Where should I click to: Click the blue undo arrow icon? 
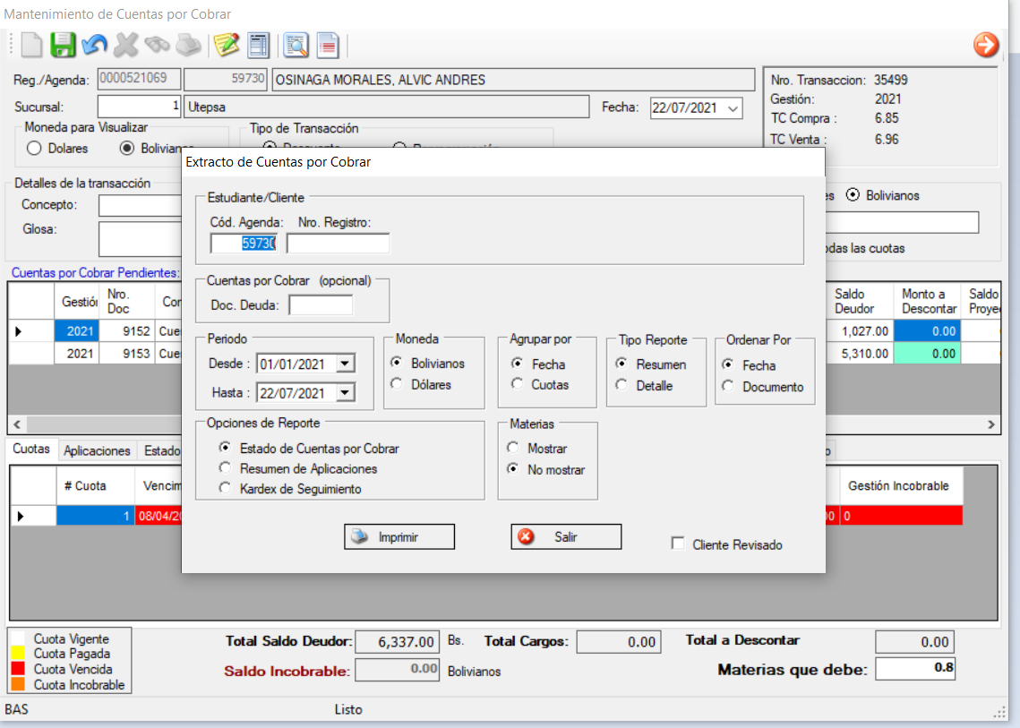click(94, 45)
